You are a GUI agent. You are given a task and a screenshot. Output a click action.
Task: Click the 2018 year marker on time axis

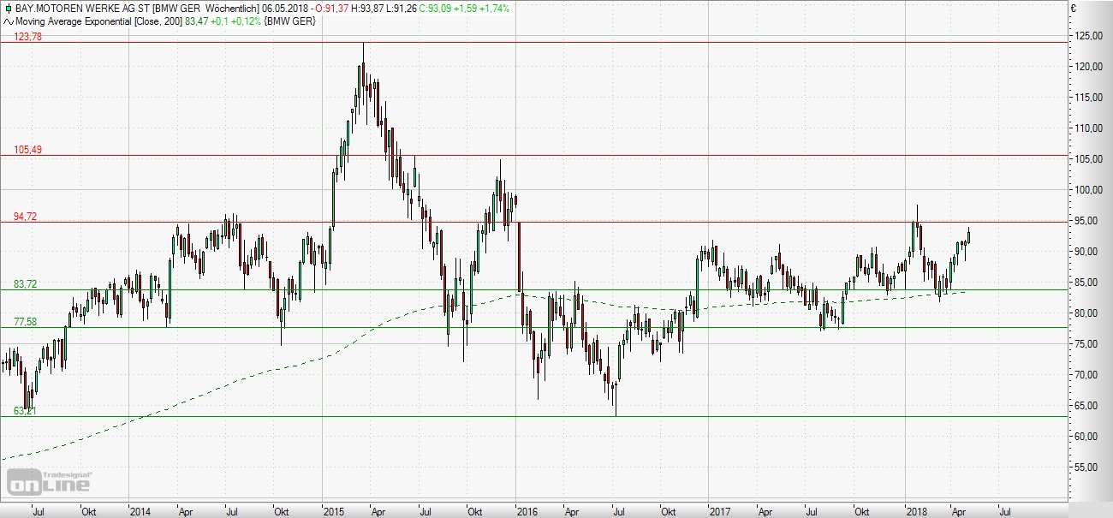click(x=916, y=512)
